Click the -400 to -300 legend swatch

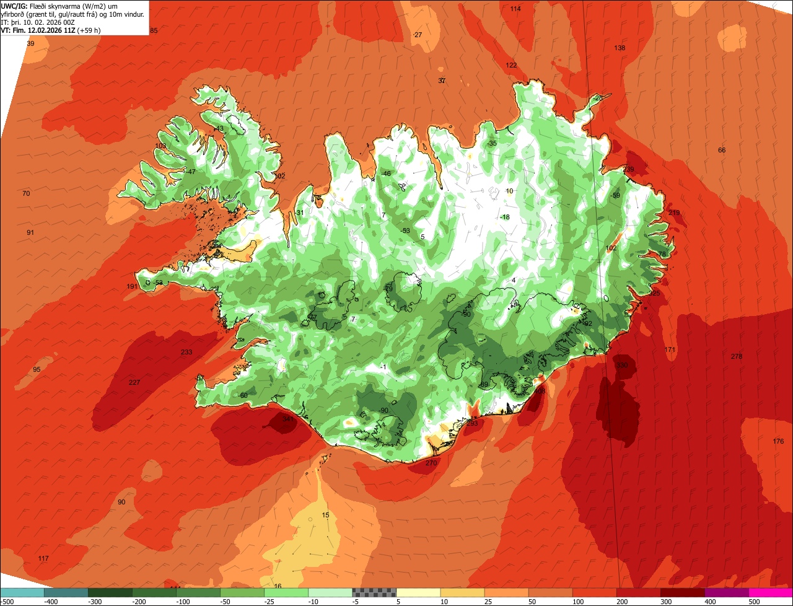[x=66, y=592]
